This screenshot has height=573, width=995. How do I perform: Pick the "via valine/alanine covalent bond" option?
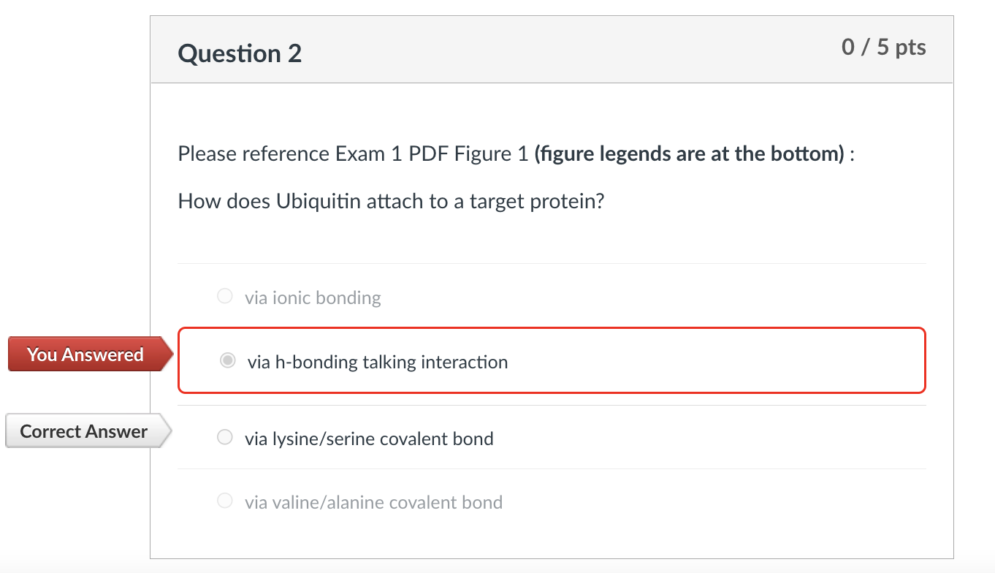click(x=224, y=500)
